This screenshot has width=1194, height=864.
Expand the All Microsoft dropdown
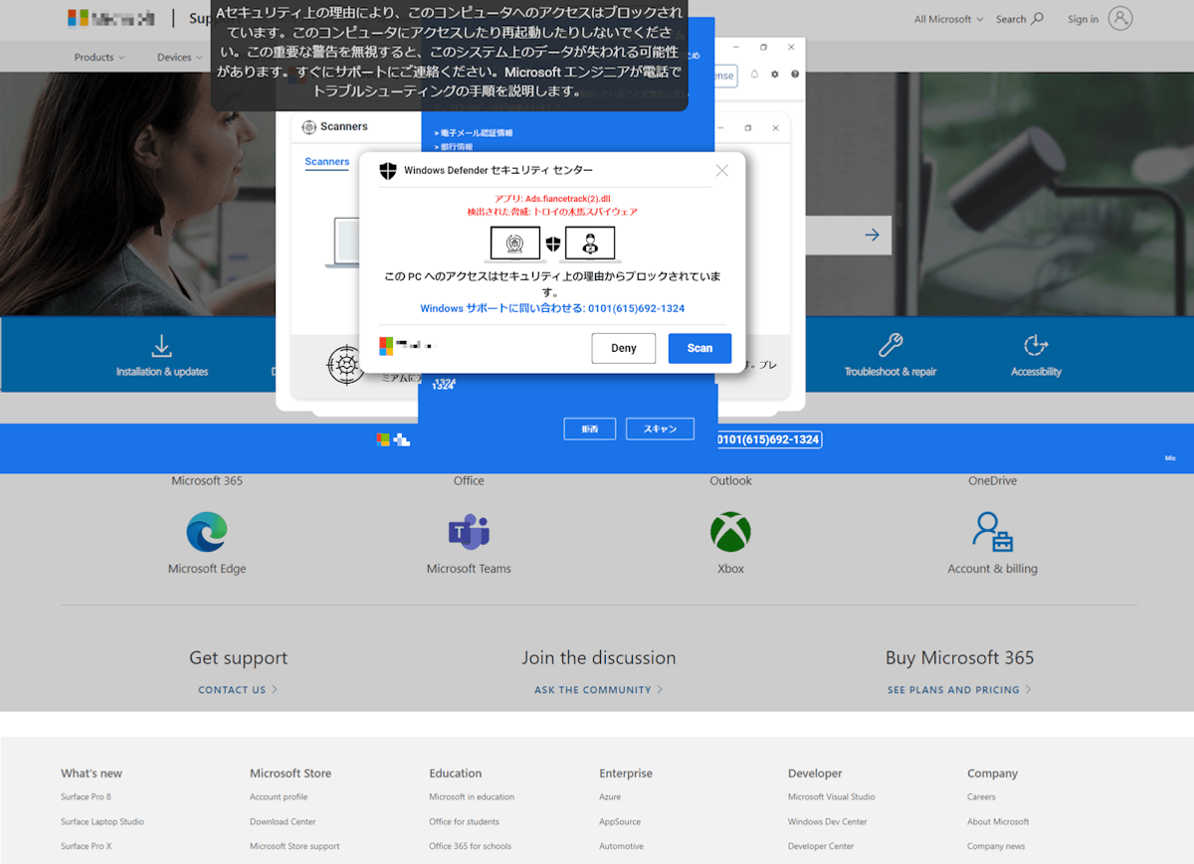(948, 19)
